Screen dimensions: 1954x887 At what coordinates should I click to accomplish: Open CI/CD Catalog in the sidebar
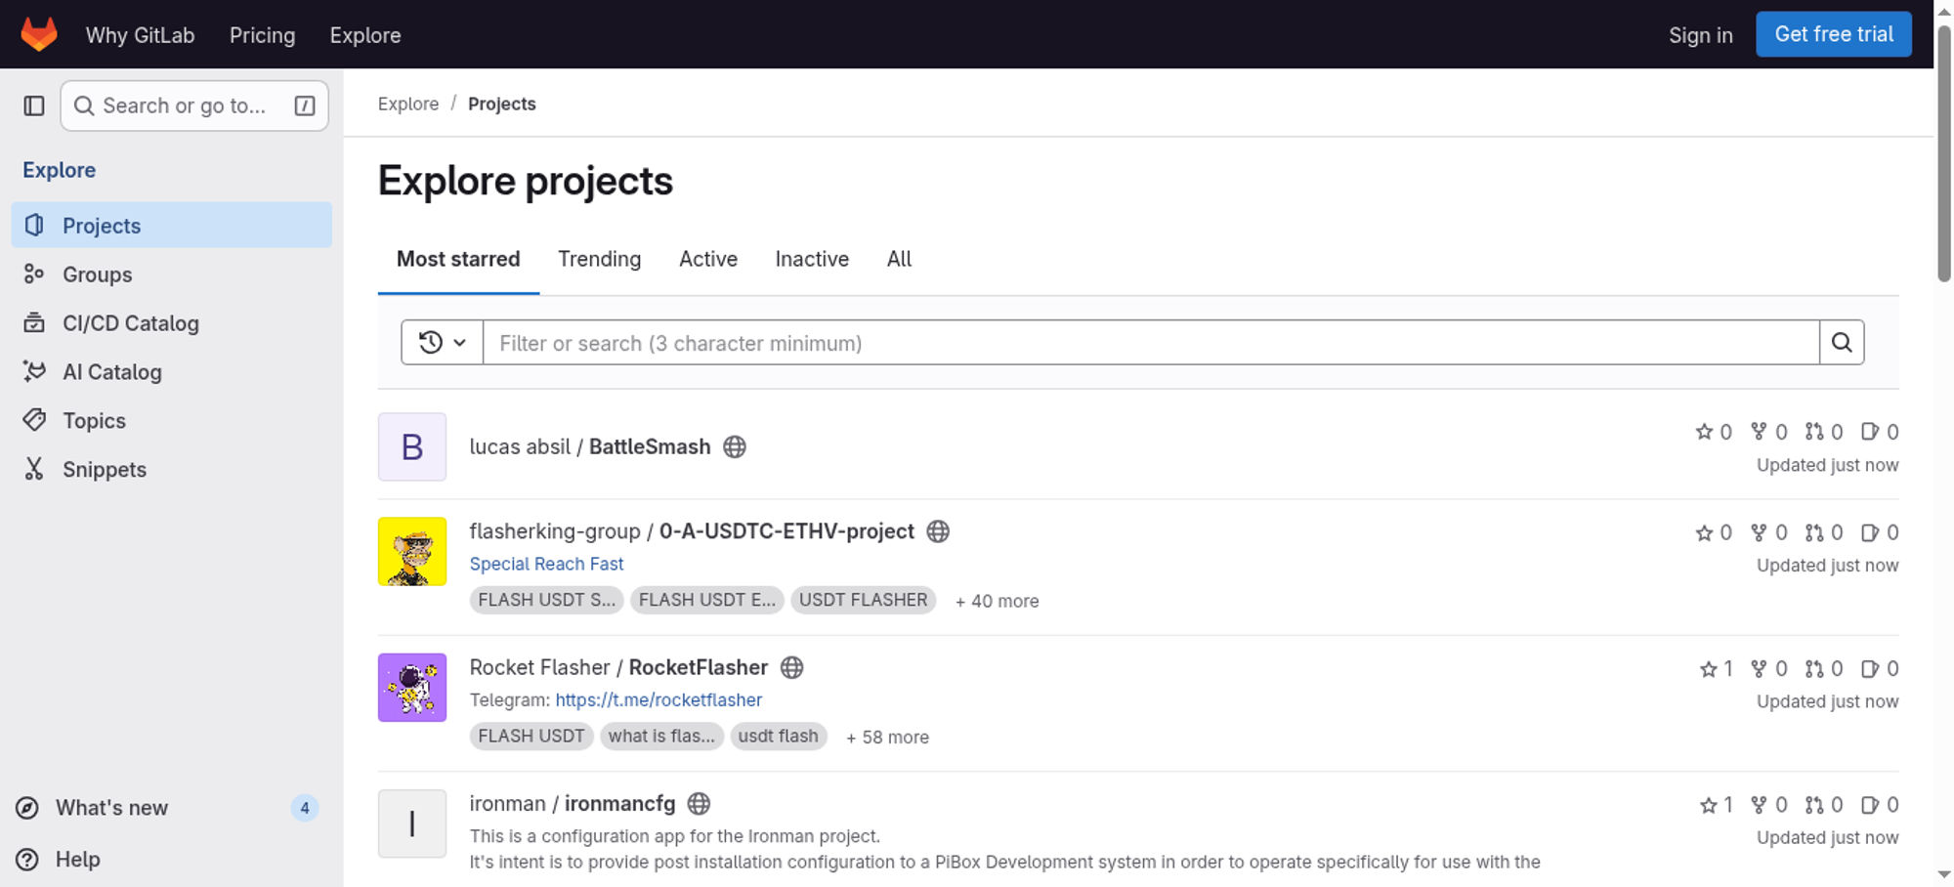click(x=130, y=323)
